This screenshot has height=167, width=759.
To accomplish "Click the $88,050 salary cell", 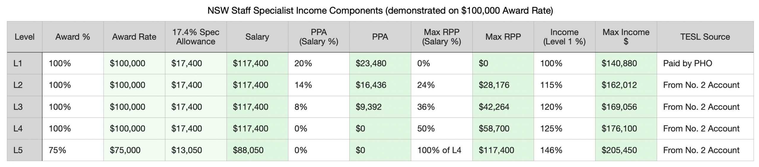I will coord(248,150).
